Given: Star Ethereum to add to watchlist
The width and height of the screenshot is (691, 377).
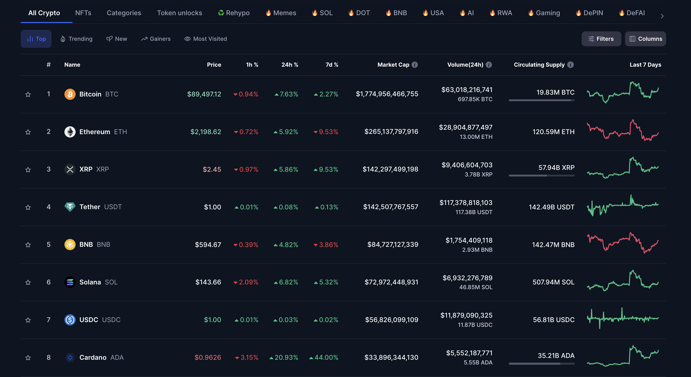Looking at the screenshot, I should [28, 132].
